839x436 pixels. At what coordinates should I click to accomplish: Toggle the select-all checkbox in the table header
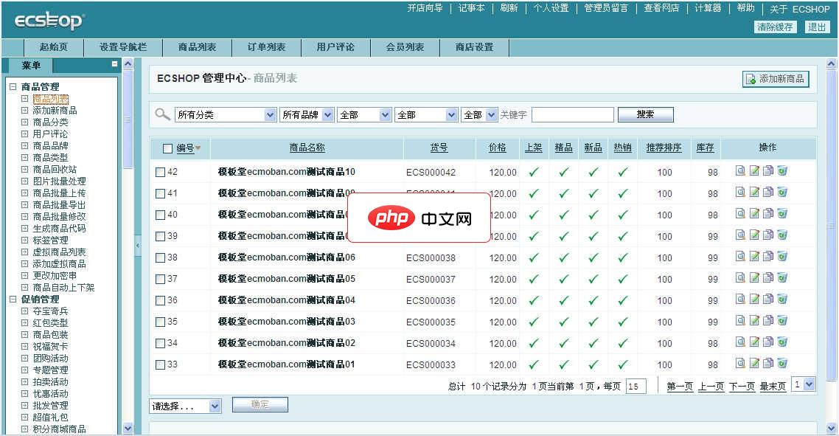coord(167,148)
